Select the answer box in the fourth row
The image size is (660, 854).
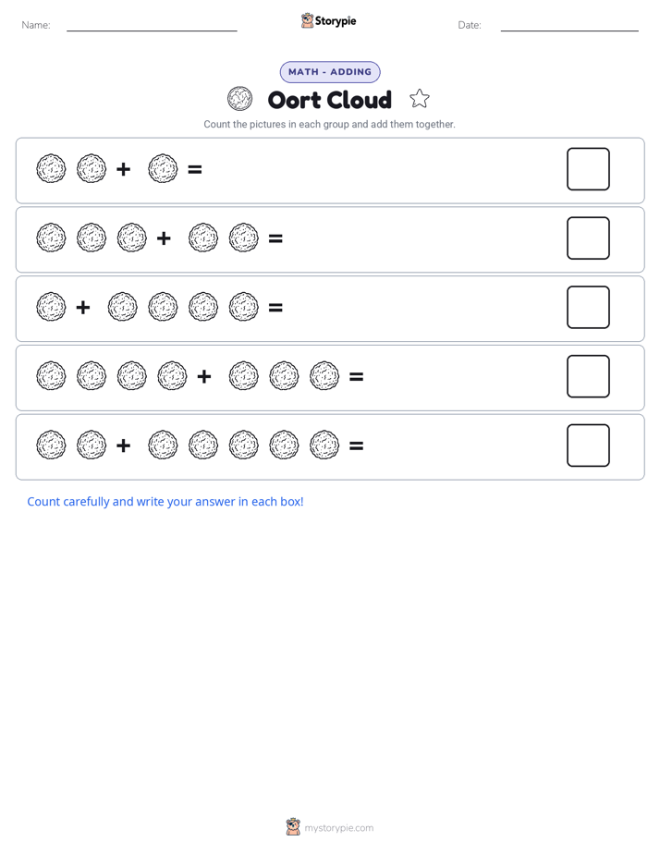tap(588, 376)
